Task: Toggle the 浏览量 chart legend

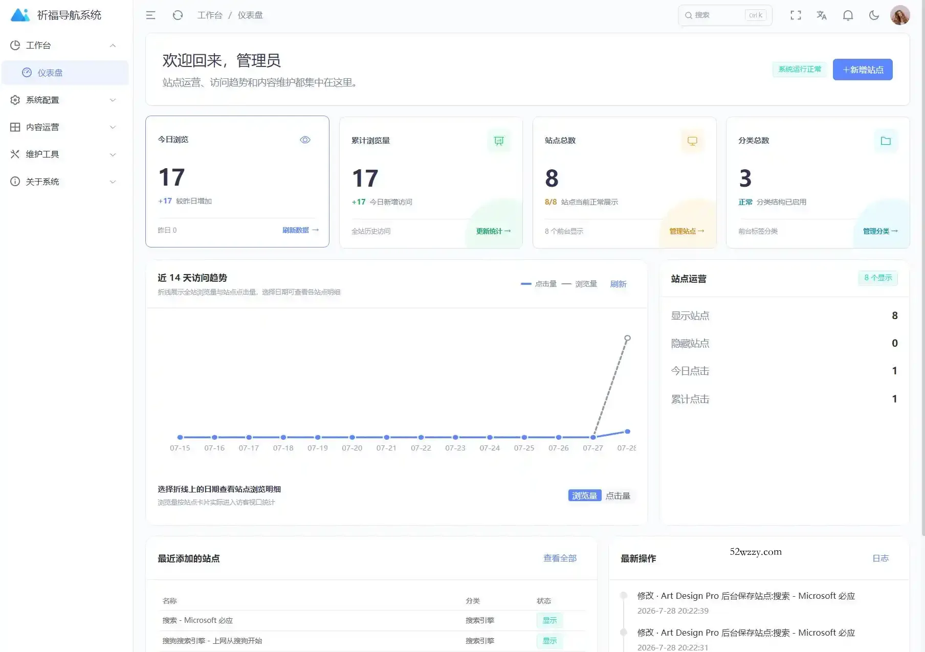Action: click(579, 284)
